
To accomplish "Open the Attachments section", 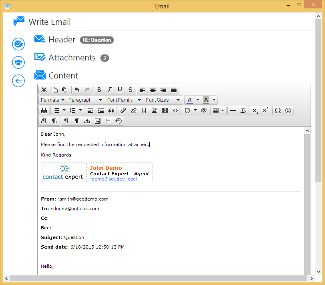I will [x=72, y=58].
